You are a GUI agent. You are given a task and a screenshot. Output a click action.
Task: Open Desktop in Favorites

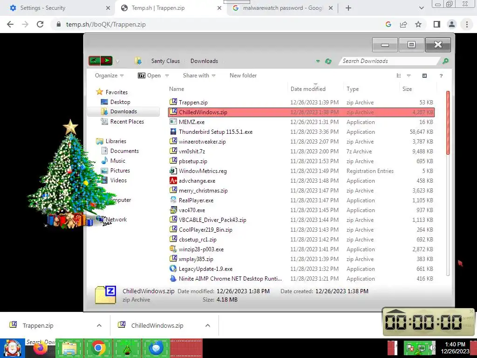click(x=120, y=102)
